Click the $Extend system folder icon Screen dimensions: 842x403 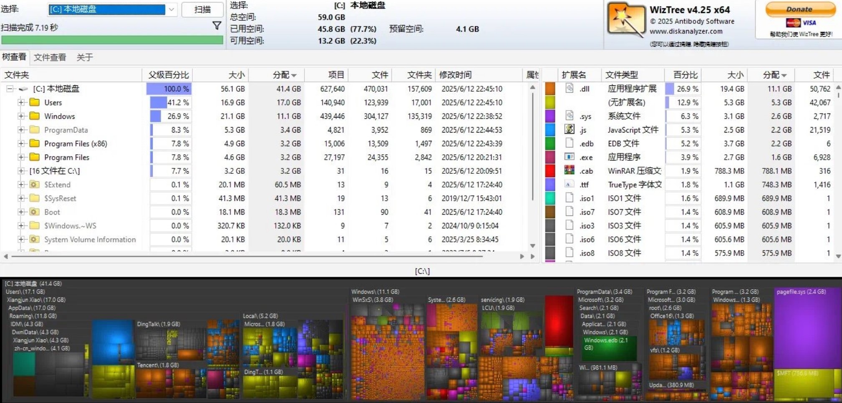coord(35,185)
